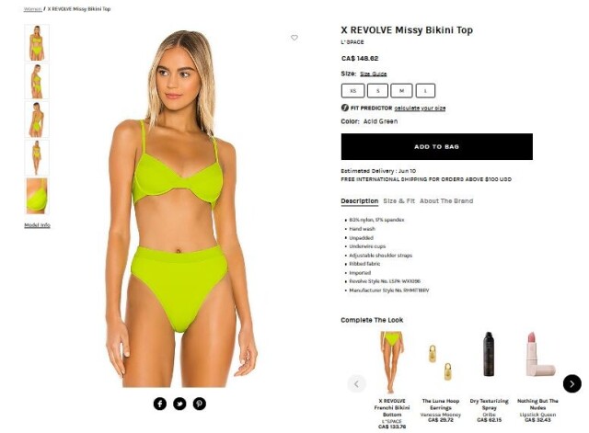Switch to Size & Fit tab
The image size is (589, 433).
point(398,201)
